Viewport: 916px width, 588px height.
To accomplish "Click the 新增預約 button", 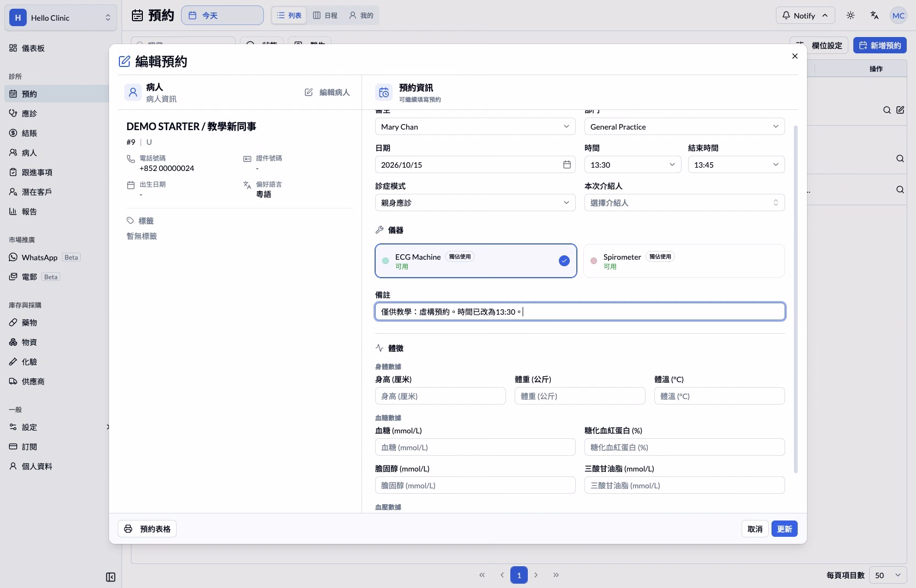I will click(880, 45).
